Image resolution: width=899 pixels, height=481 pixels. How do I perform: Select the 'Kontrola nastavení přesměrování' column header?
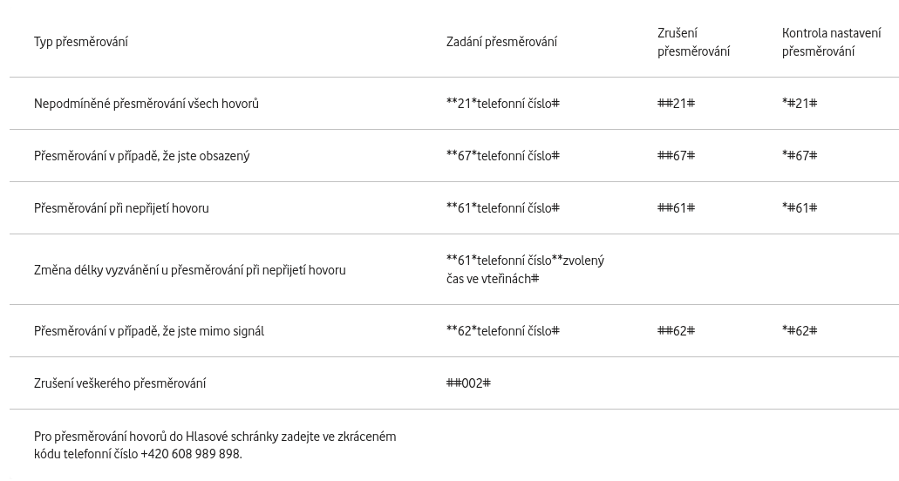(x=831, y=42)
